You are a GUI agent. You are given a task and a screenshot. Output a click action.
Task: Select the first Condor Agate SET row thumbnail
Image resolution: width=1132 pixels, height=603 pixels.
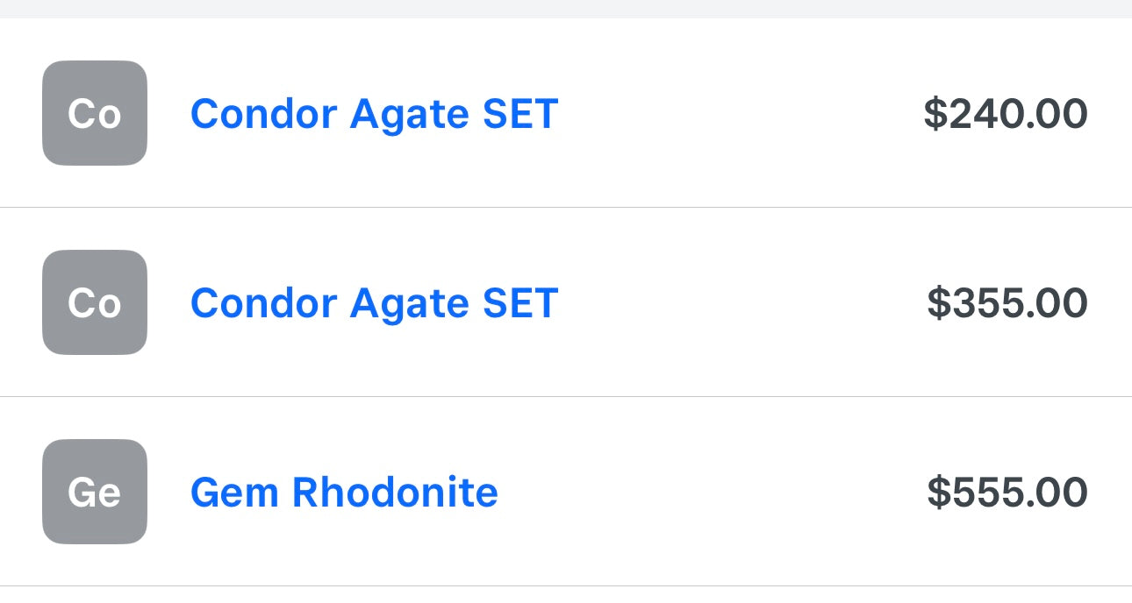95,113
